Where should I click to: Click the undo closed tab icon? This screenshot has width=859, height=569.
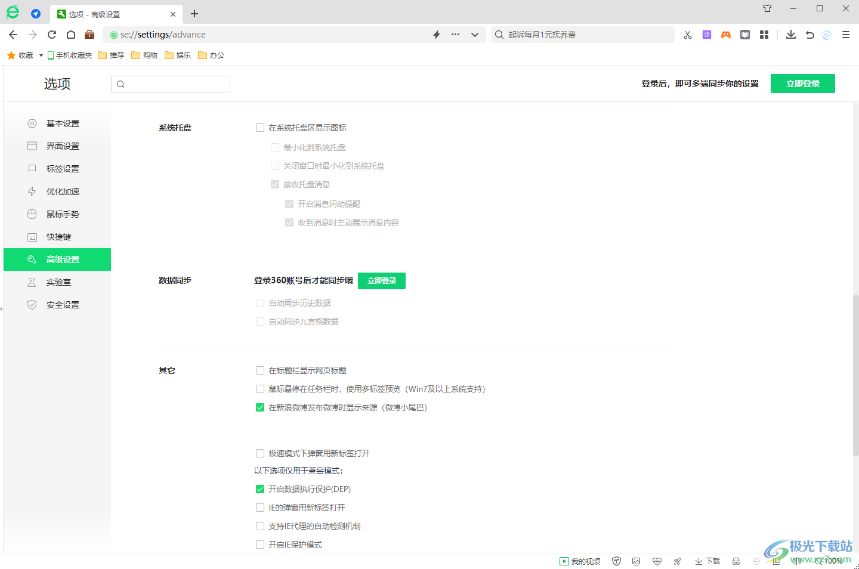(810, 35)
